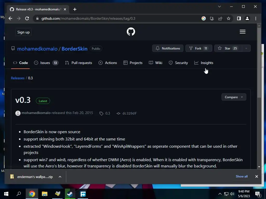Click the forward navigation arrow
Screen dimensions: 266x199
click(19, 18)
